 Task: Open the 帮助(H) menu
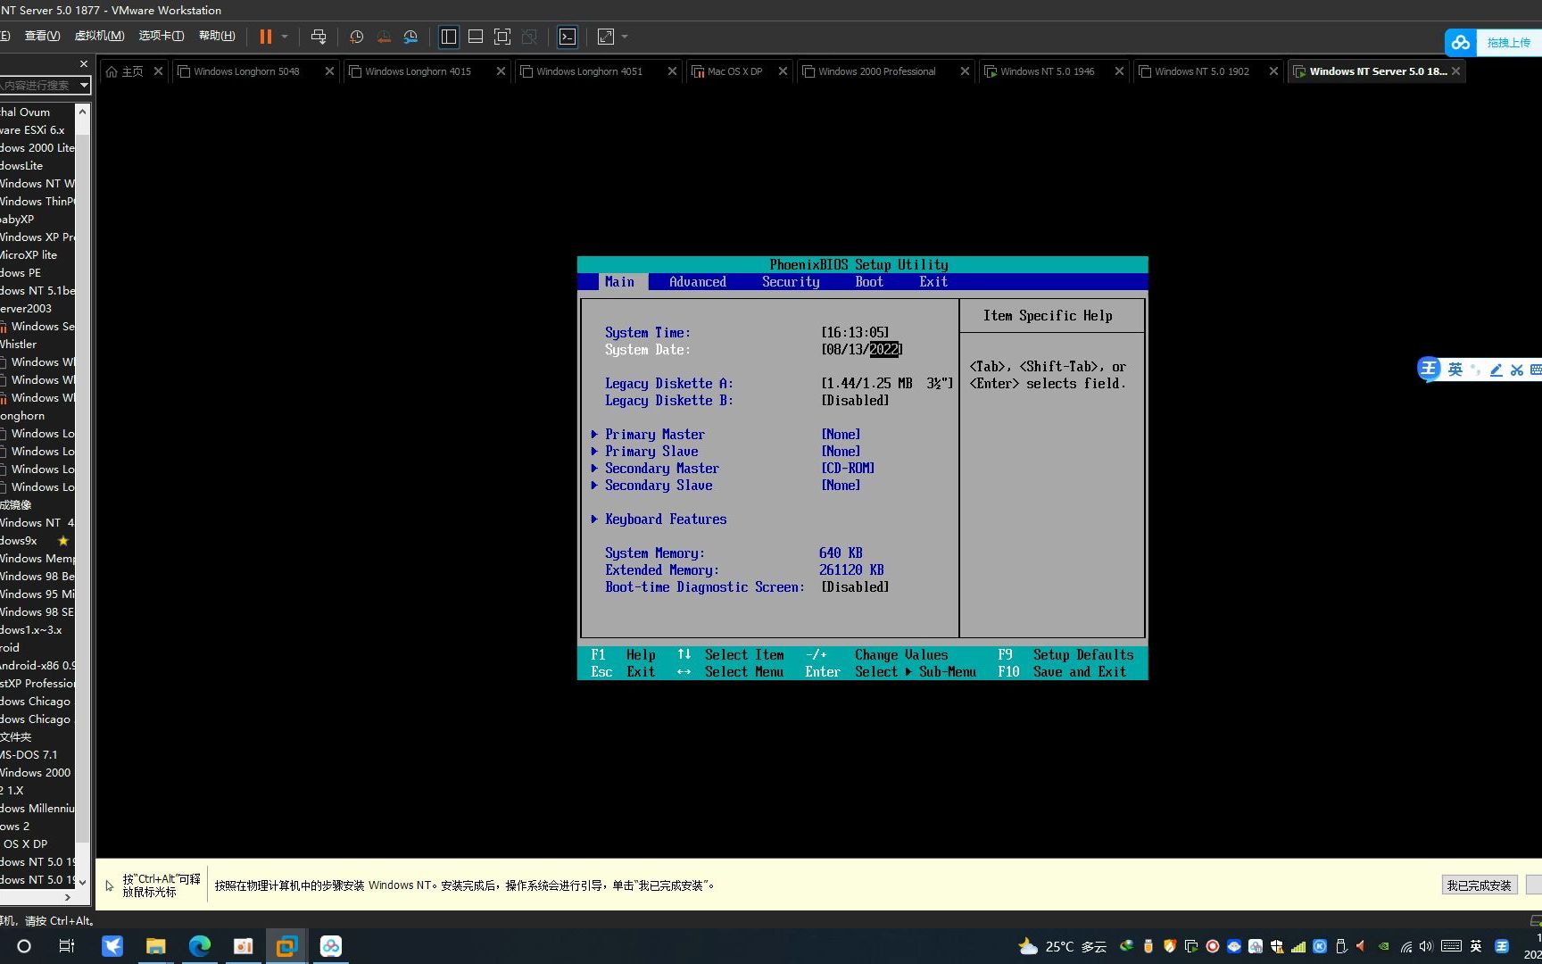[x=217, y=36]
